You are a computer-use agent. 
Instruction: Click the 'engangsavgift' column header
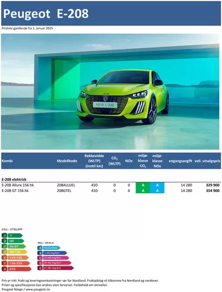(180, 161)
